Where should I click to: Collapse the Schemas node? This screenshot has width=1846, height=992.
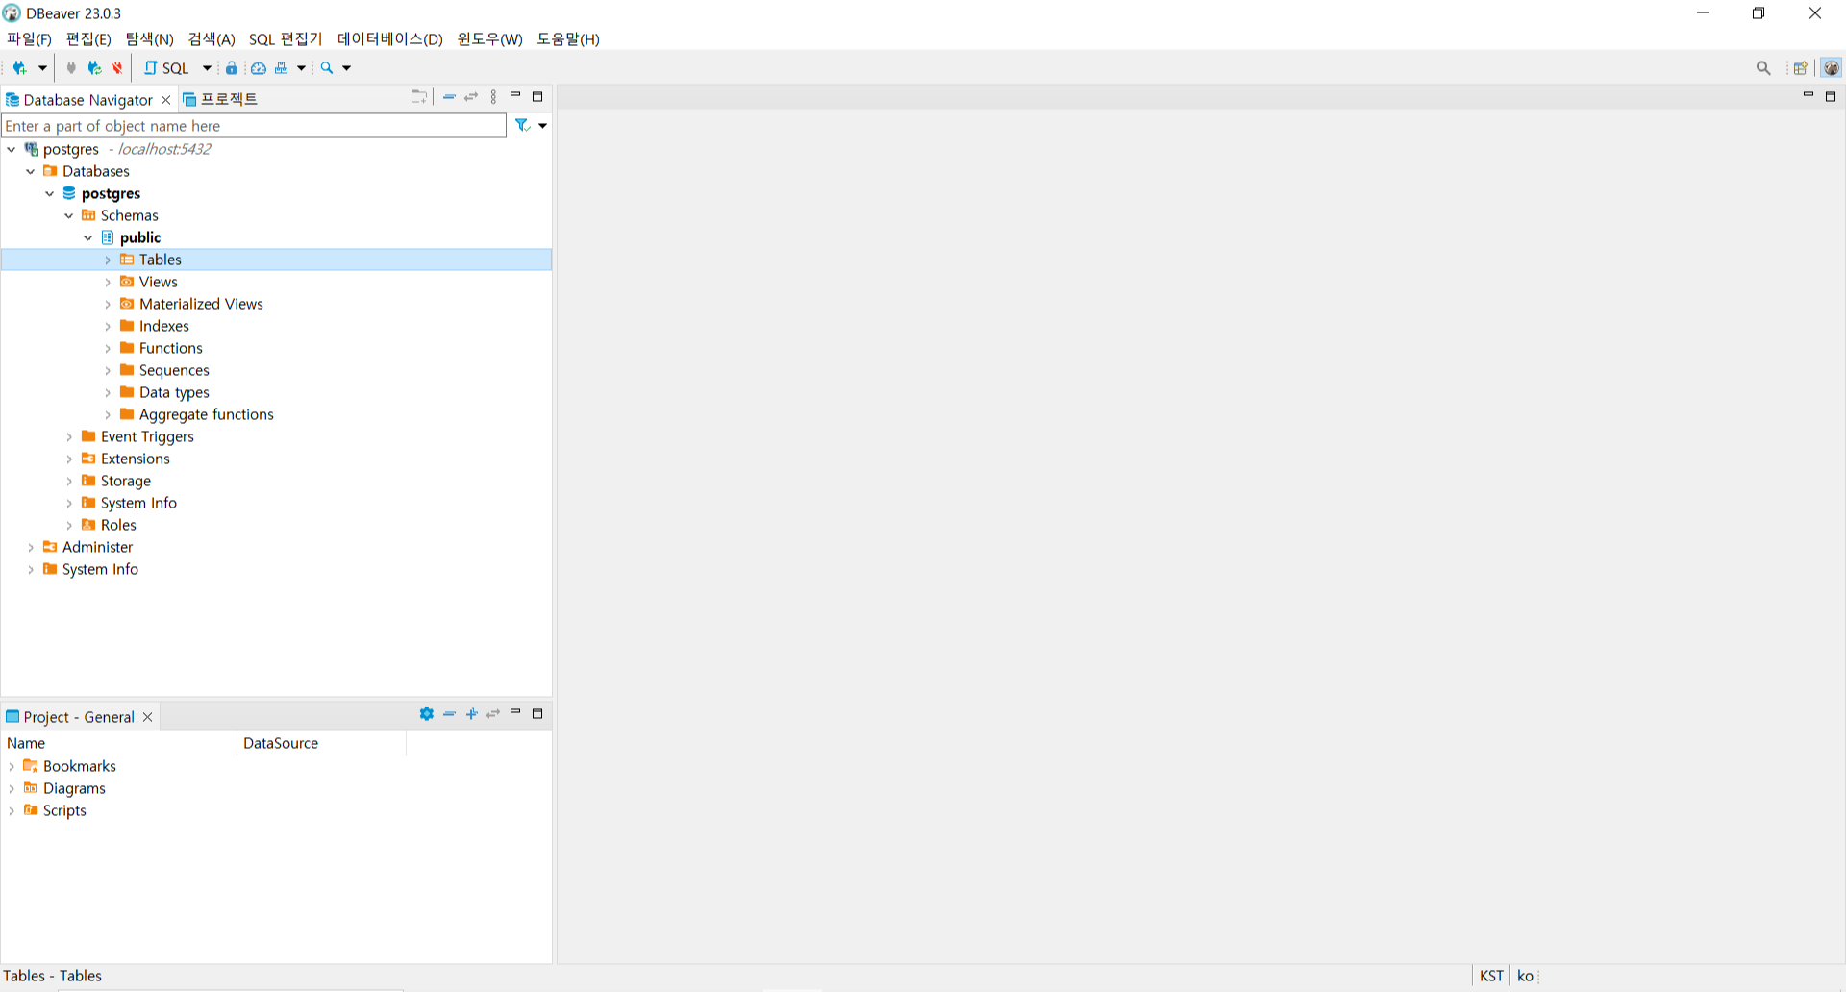[69, 216]
